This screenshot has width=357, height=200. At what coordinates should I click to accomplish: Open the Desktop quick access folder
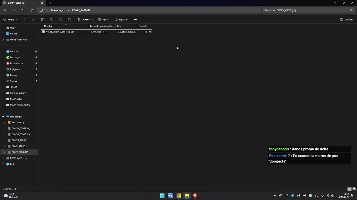(14, 51)
